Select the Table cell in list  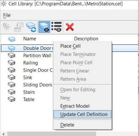pos(27,99)
